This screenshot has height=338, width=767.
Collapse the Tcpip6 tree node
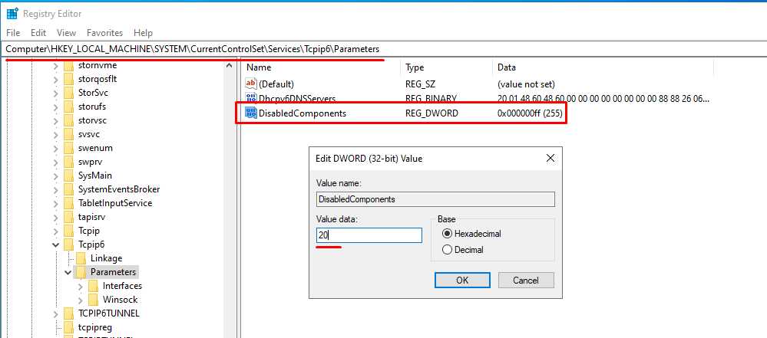click(x=56, y=244)
